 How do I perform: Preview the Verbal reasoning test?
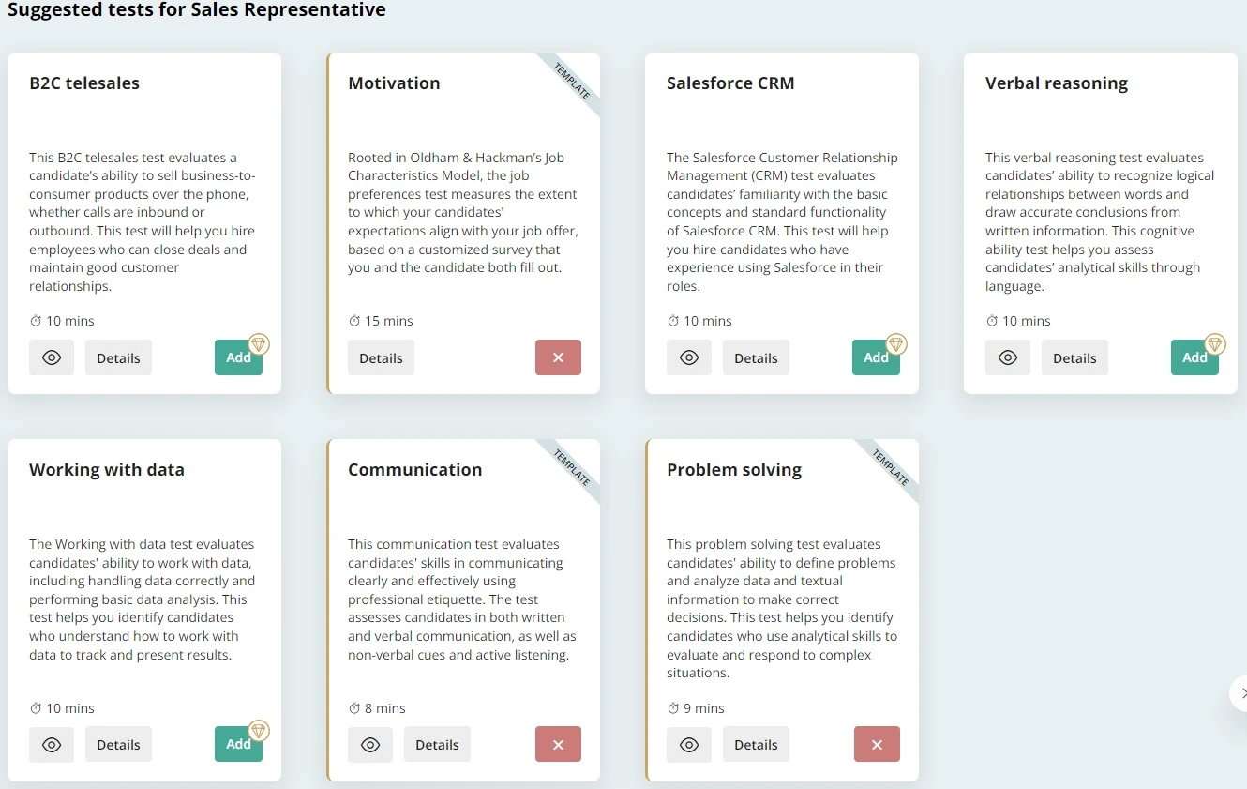tap(1008, 357)
